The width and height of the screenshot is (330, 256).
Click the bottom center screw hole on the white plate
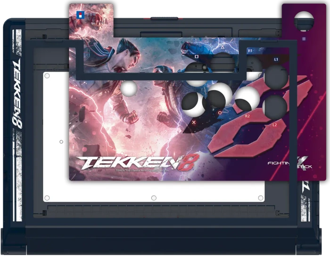(154, 198)
